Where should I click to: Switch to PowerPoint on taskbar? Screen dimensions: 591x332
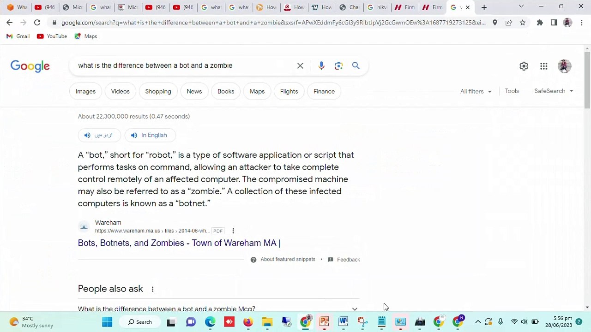[324, 322]
